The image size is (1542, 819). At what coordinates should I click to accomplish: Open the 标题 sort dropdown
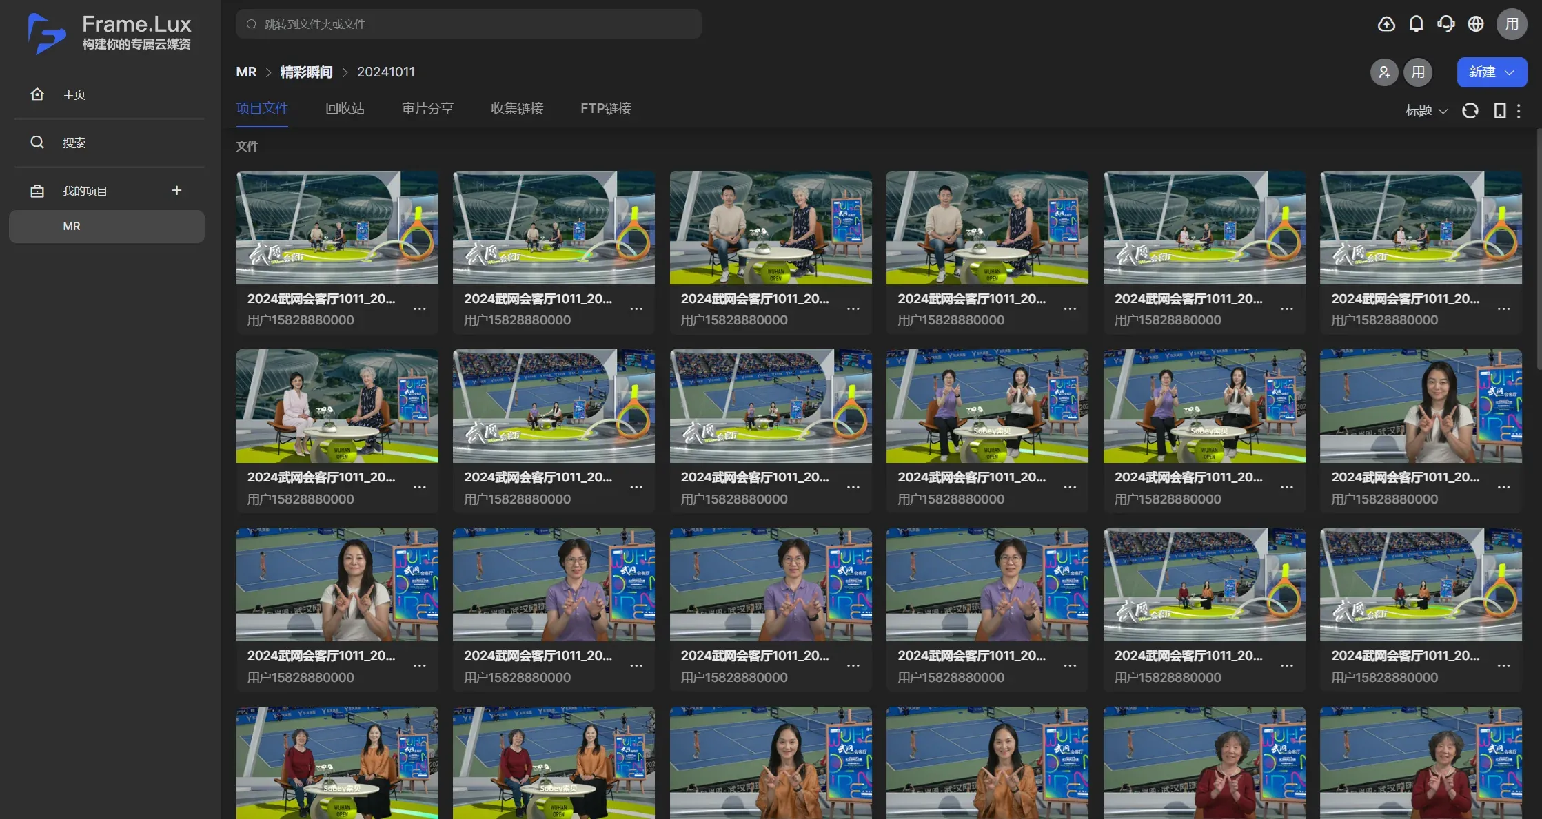point(1426,110)
